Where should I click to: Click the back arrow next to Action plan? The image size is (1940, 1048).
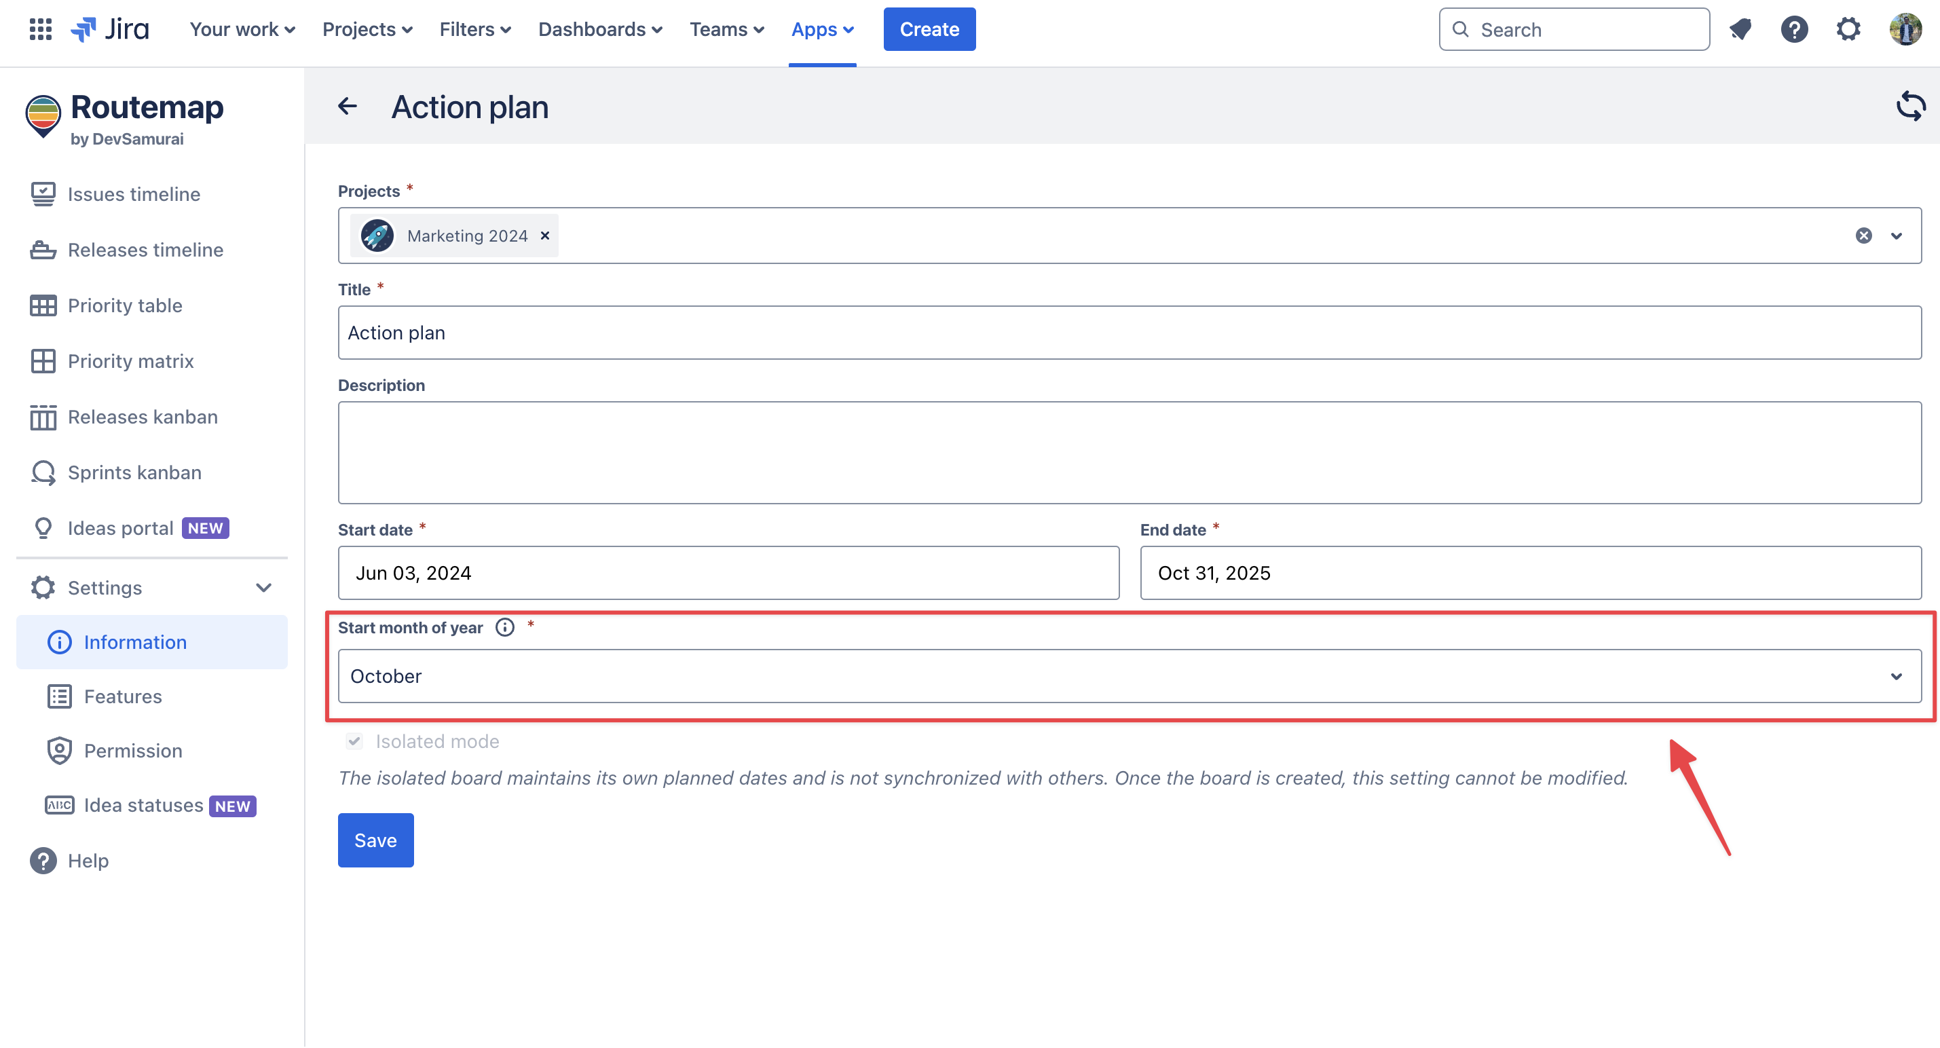coord(347,106)
